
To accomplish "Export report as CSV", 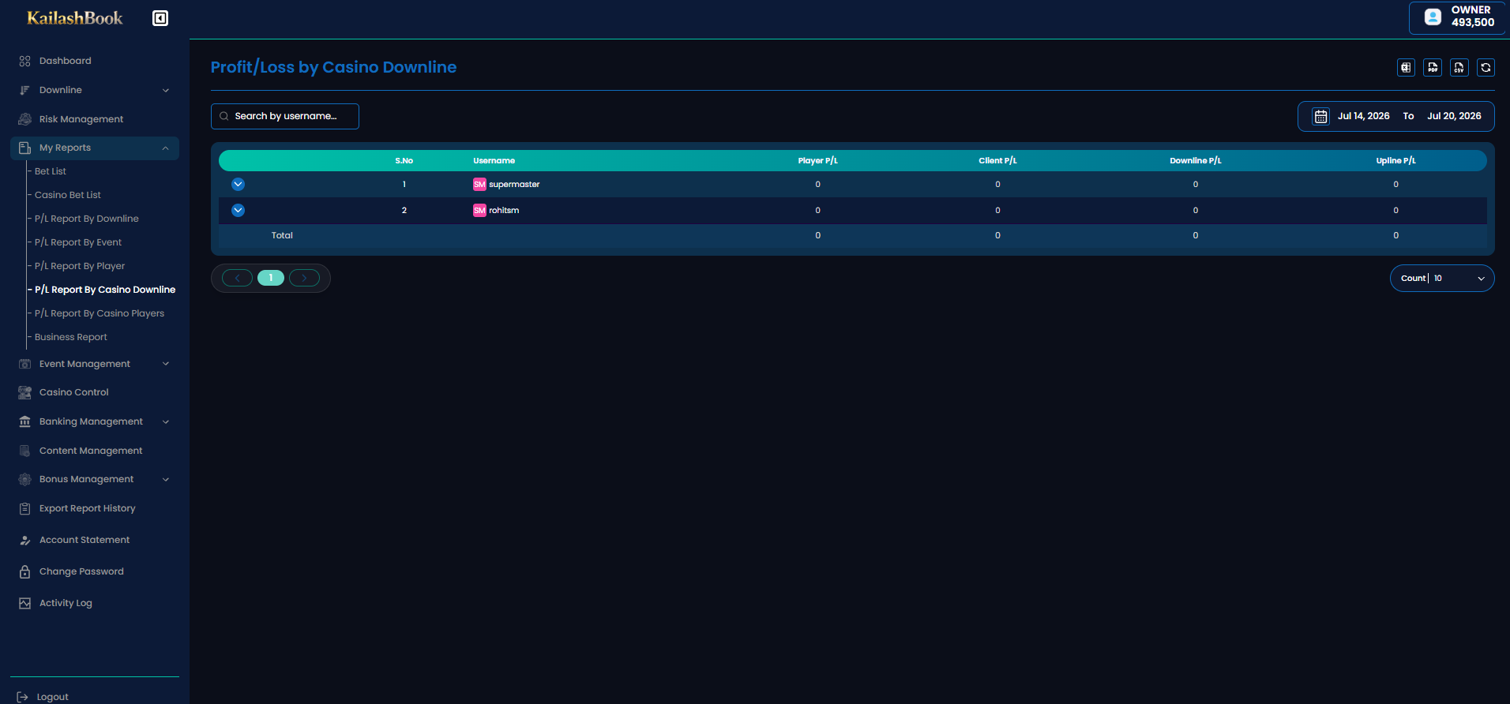I will click(1459, 68).
